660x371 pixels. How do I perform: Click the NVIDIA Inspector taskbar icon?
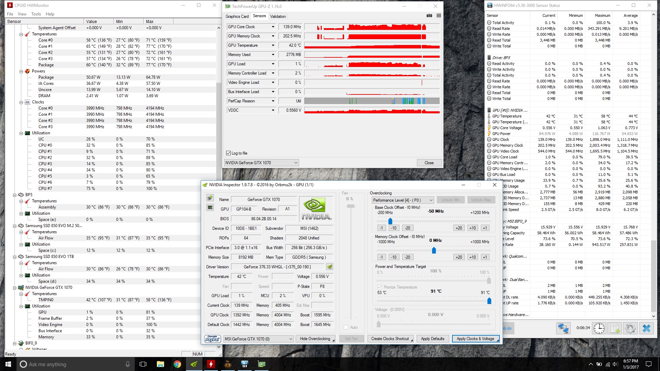[x=194, y=364]
